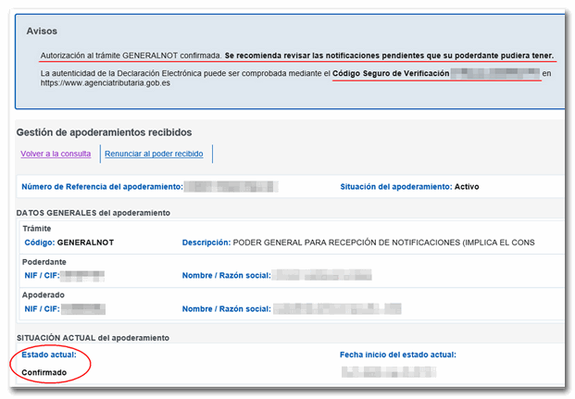
Task: Click the bold 'Se recomienda revisar las notificaciones' warning
Action: click(389, 56)
